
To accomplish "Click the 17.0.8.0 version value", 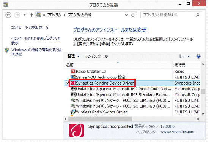I will 167,126.
